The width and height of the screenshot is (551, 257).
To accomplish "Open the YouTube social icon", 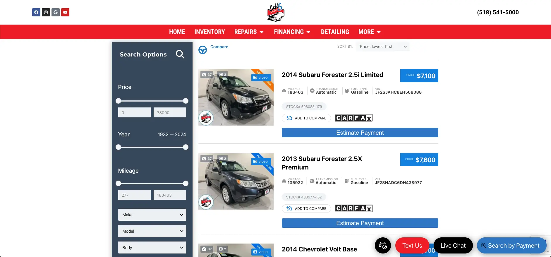I will (x=65, y=12).
